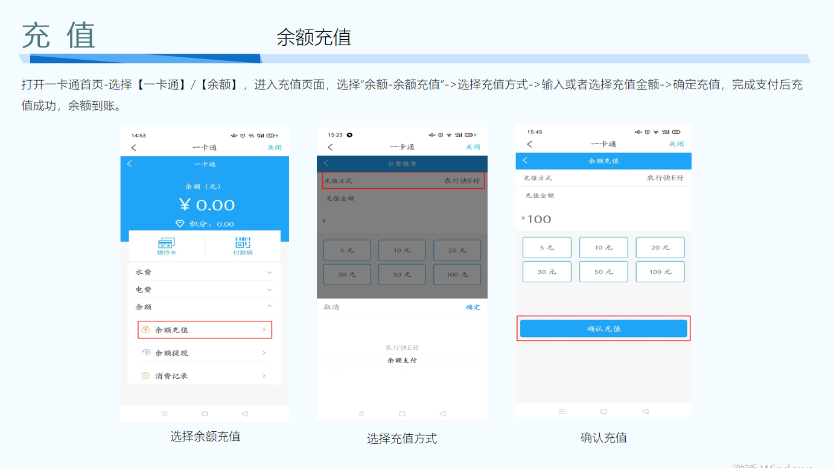Viewport: 834px width, 468px height.
Task: Go back using arrow in 水费缴费 header
Action: (x=326, y=163)
